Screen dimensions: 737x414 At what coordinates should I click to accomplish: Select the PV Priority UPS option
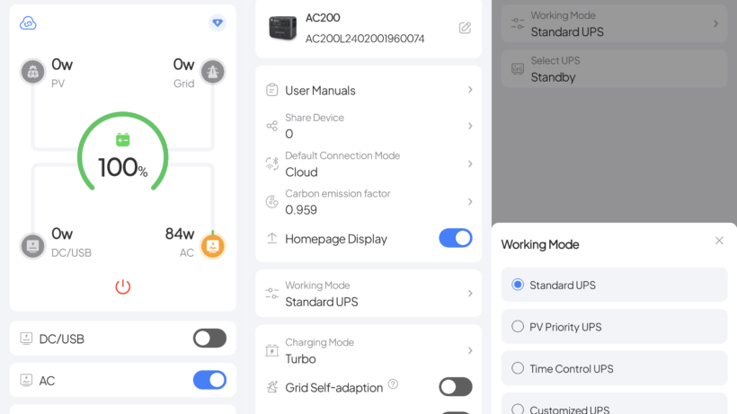(614, 327)
